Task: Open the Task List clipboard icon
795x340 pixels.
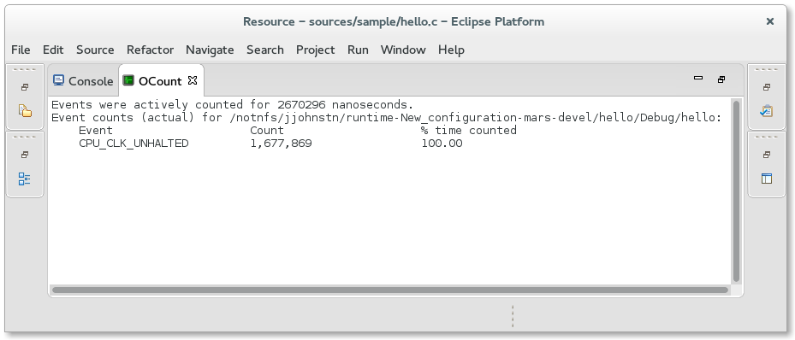Action: click(x=767, y=110)
